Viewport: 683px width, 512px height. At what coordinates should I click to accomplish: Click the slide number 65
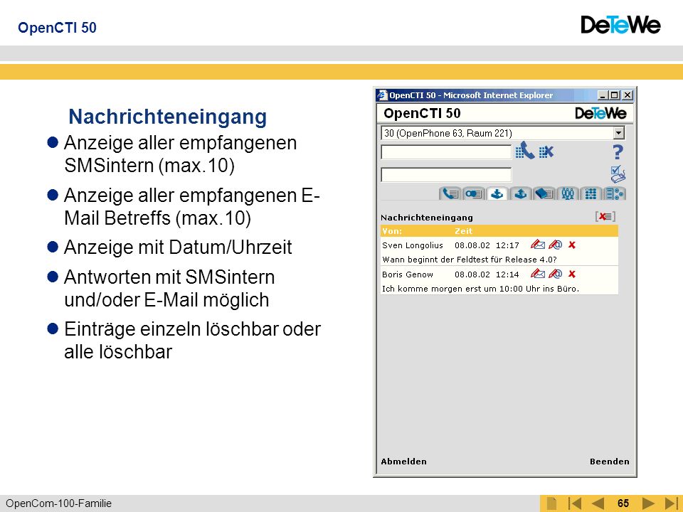pyautogui.click(x=623, y=503)
